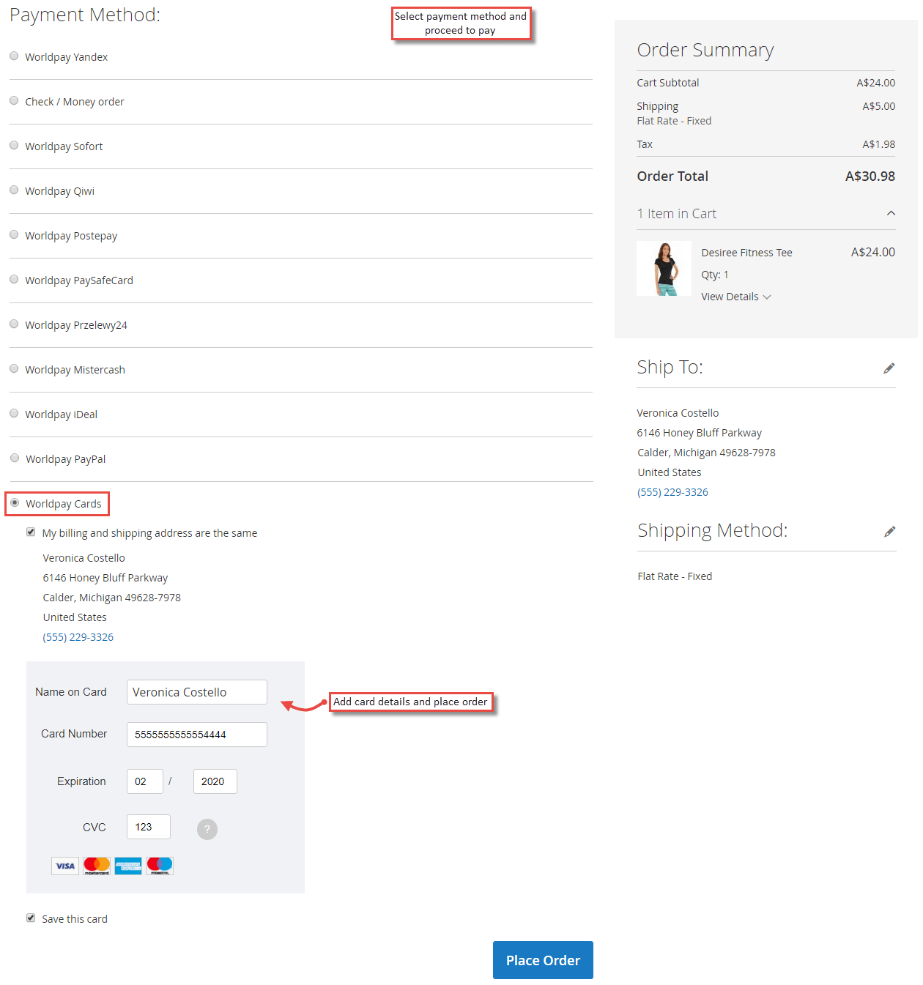Open the CVC help tooltip

click(x=207, y=828)
